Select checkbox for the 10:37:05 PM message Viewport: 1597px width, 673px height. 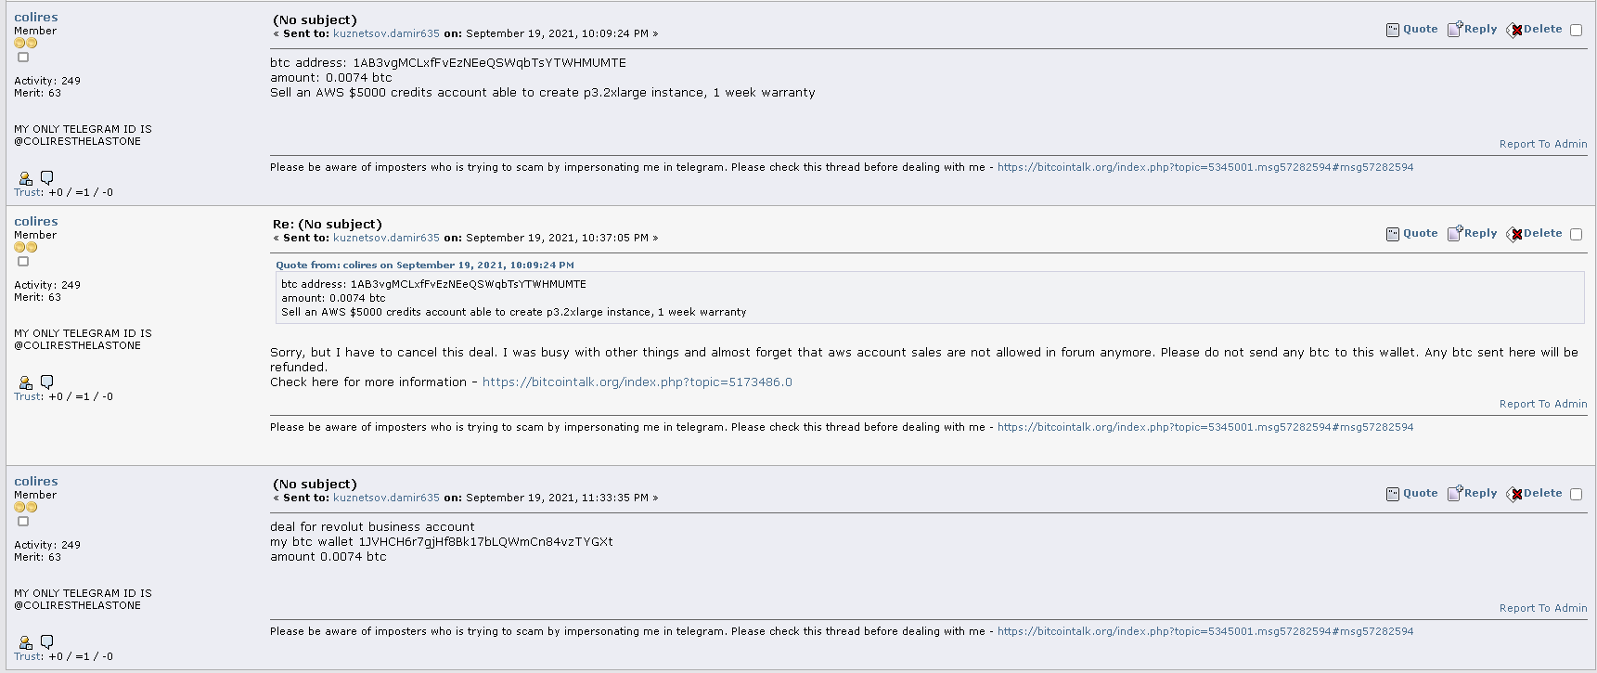(x=1576, y=234)
